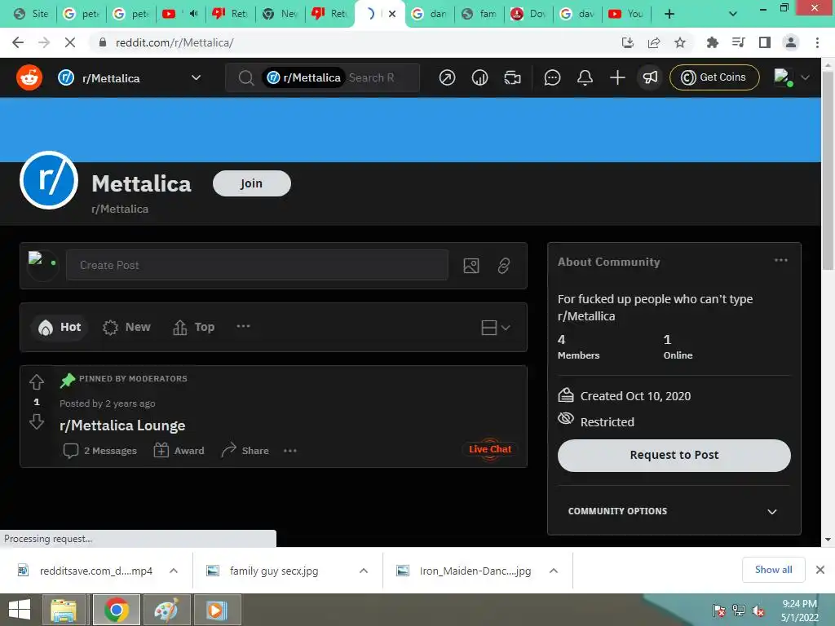This screenshot has width=835, height=626.
Task: Open the Chrome profile avatar
Action: [791, 42]
